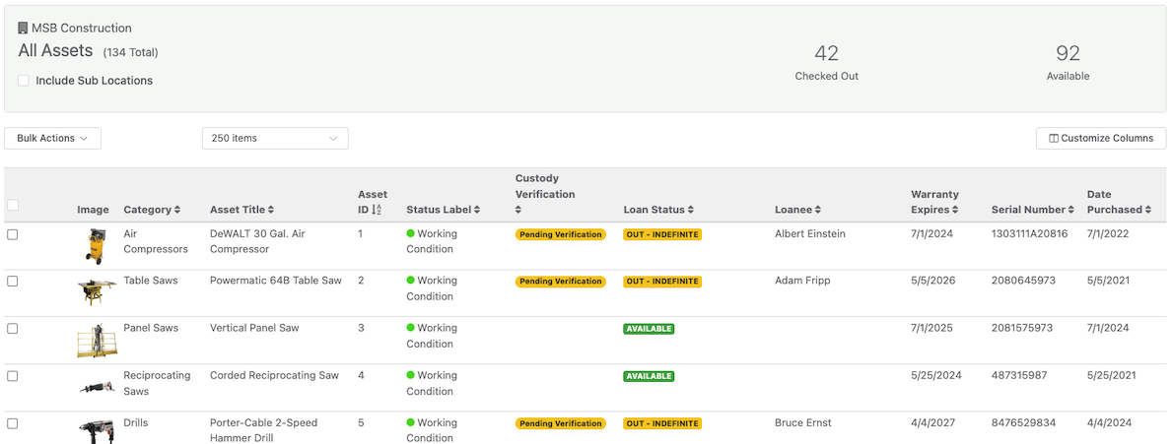
Task: Click the Reciprocating Saws category cell
Action: pyautogui.click(x=157, y=384)
